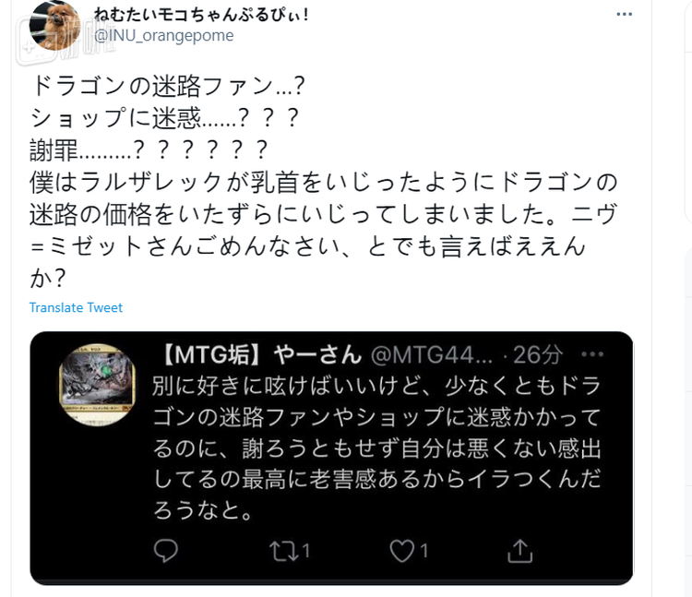Click the share upload icon
The image size is (692, 597).
point(519,551)
